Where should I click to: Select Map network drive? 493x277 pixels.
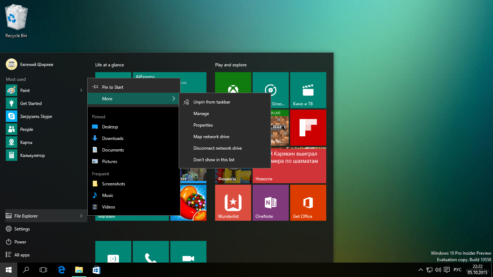click(x=225, y=137)
